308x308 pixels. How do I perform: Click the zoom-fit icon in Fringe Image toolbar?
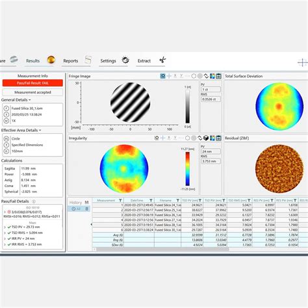162,76
